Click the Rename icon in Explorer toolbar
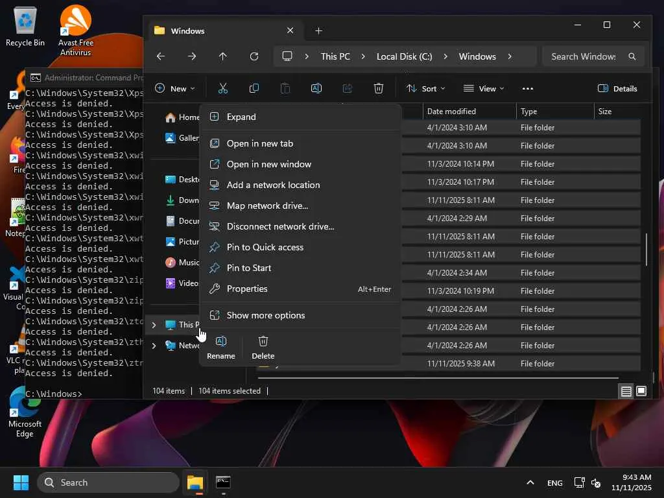This screenshot has width=664, height=498. pos(316,88)
